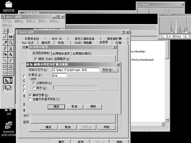
Task: Open the ISAPI filters tab
Action: pyautogui.click(x=83, y=43)
